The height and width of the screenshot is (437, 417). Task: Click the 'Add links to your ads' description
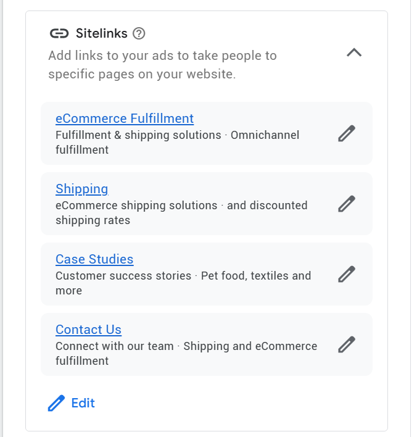coord(162,65)
